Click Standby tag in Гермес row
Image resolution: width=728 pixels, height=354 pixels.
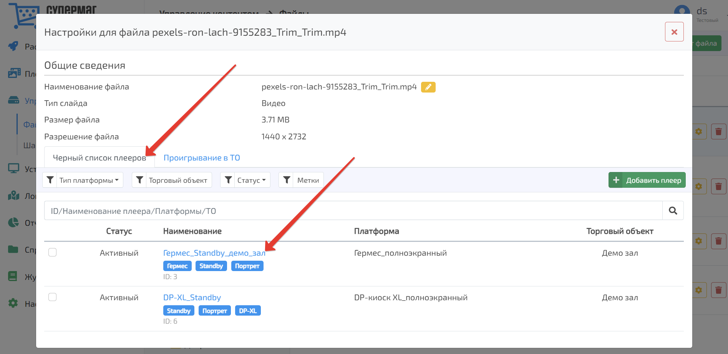click(211, 266)
